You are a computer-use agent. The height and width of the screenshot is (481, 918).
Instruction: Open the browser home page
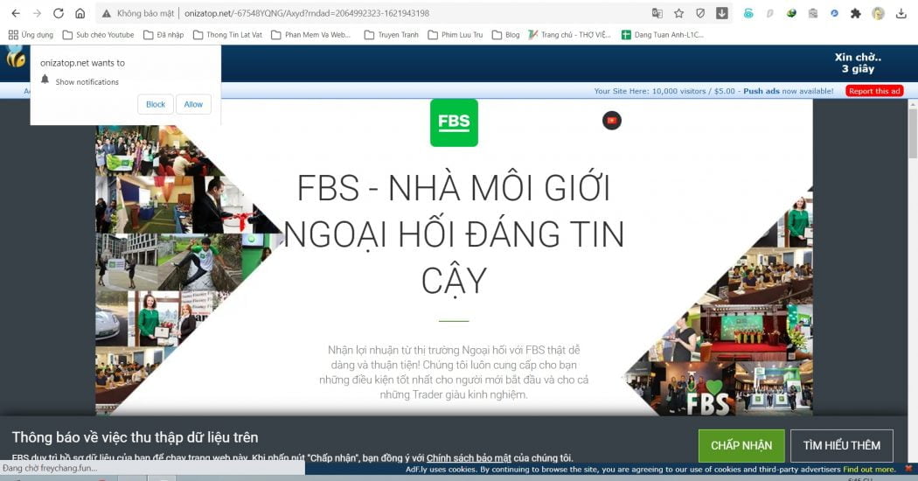point(80,13)
